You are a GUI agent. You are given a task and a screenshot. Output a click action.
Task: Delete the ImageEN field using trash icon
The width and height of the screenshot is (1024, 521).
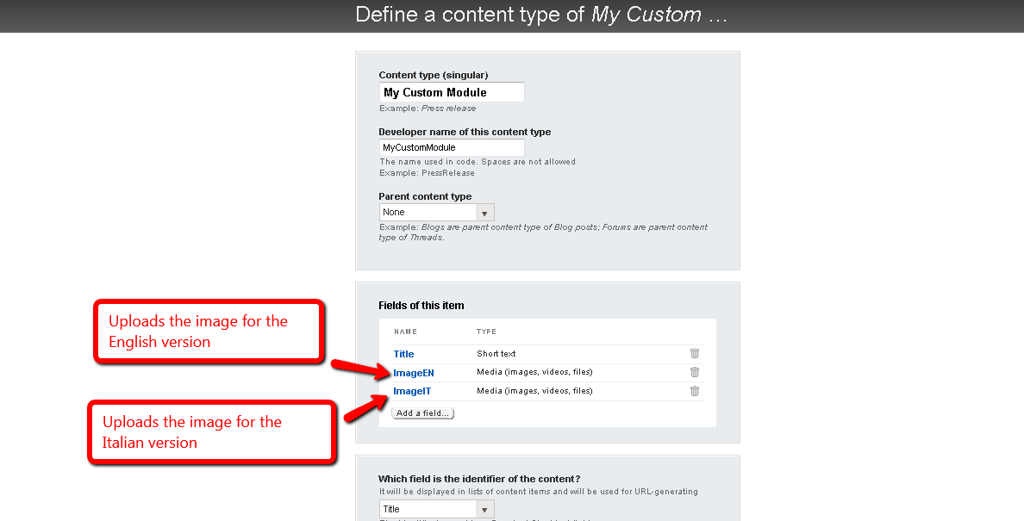pos(694,372)
